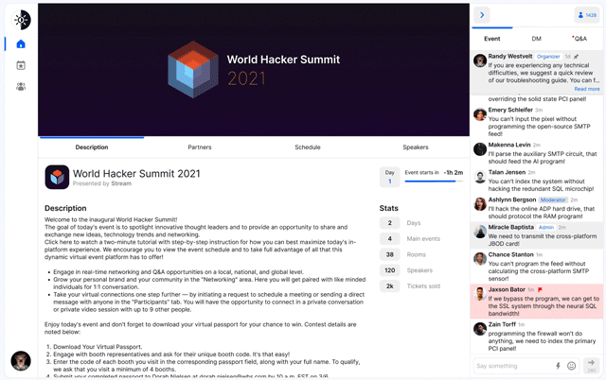The height and width of the screenshot is (380, 606).
Task: Click Makenna Levin's name in chat
Action: (x=509, y=145)
